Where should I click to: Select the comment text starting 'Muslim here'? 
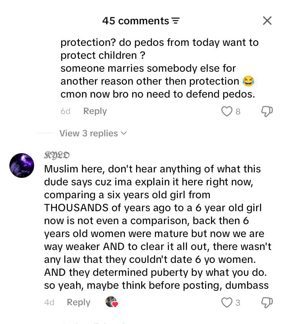[157, 227]
